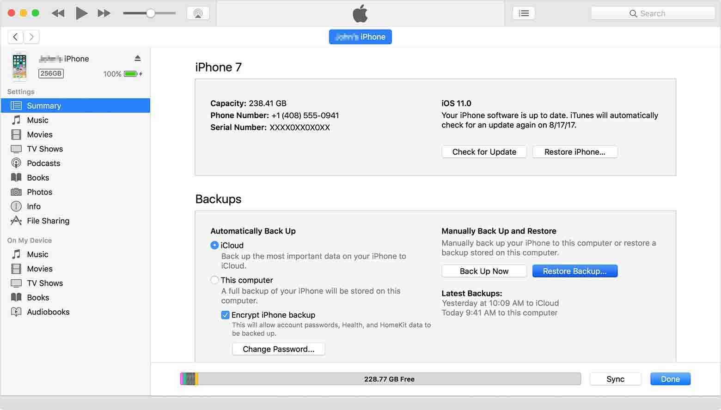
Task: Eject the iPhone from the sidebar
Action: tap(137, 58)
